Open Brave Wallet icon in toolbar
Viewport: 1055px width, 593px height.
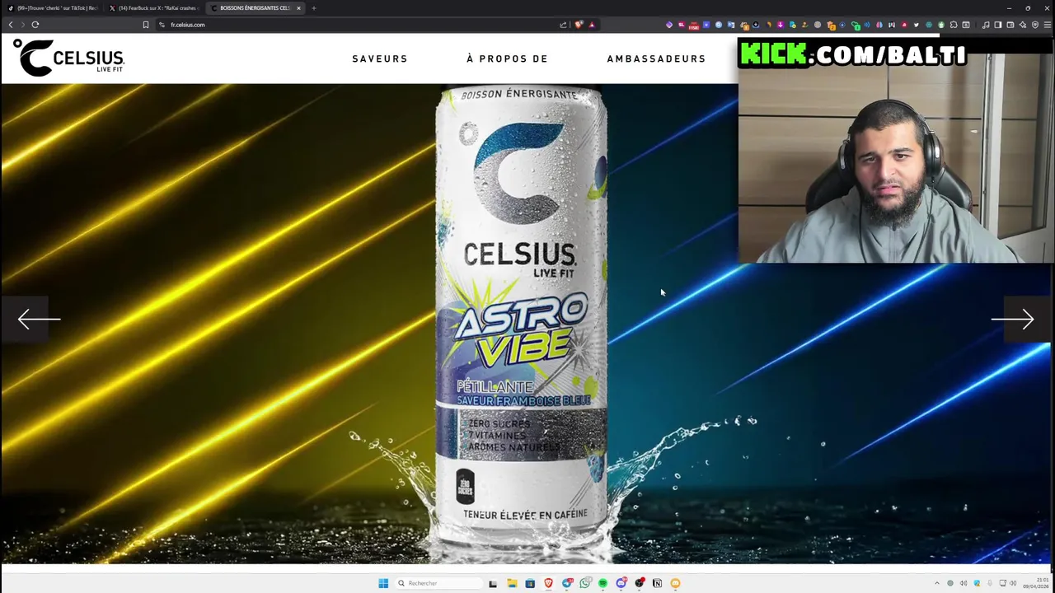pos(1010,25)
